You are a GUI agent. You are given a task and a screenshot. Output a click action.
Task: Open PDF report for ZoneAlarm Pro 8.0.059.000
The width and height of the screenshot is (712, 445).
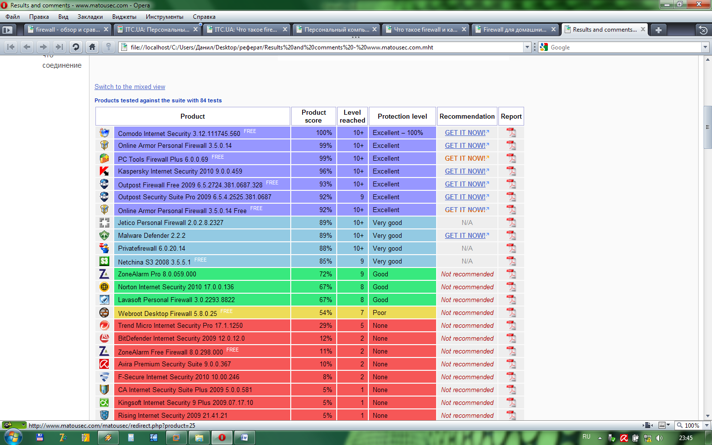pos(511,274)
